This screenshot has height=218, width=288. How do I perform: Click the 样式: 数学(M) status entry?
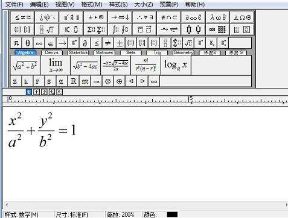[x=21, y=214]
